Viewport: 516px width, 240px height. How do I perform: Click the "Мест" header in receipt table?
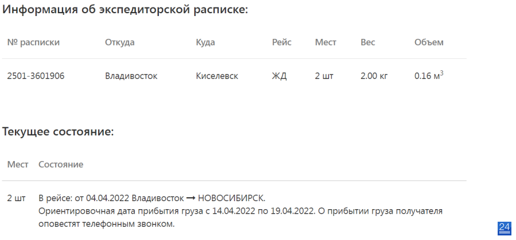[x=326, y=42]
